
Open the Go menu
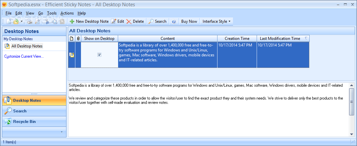click(40, 13)
